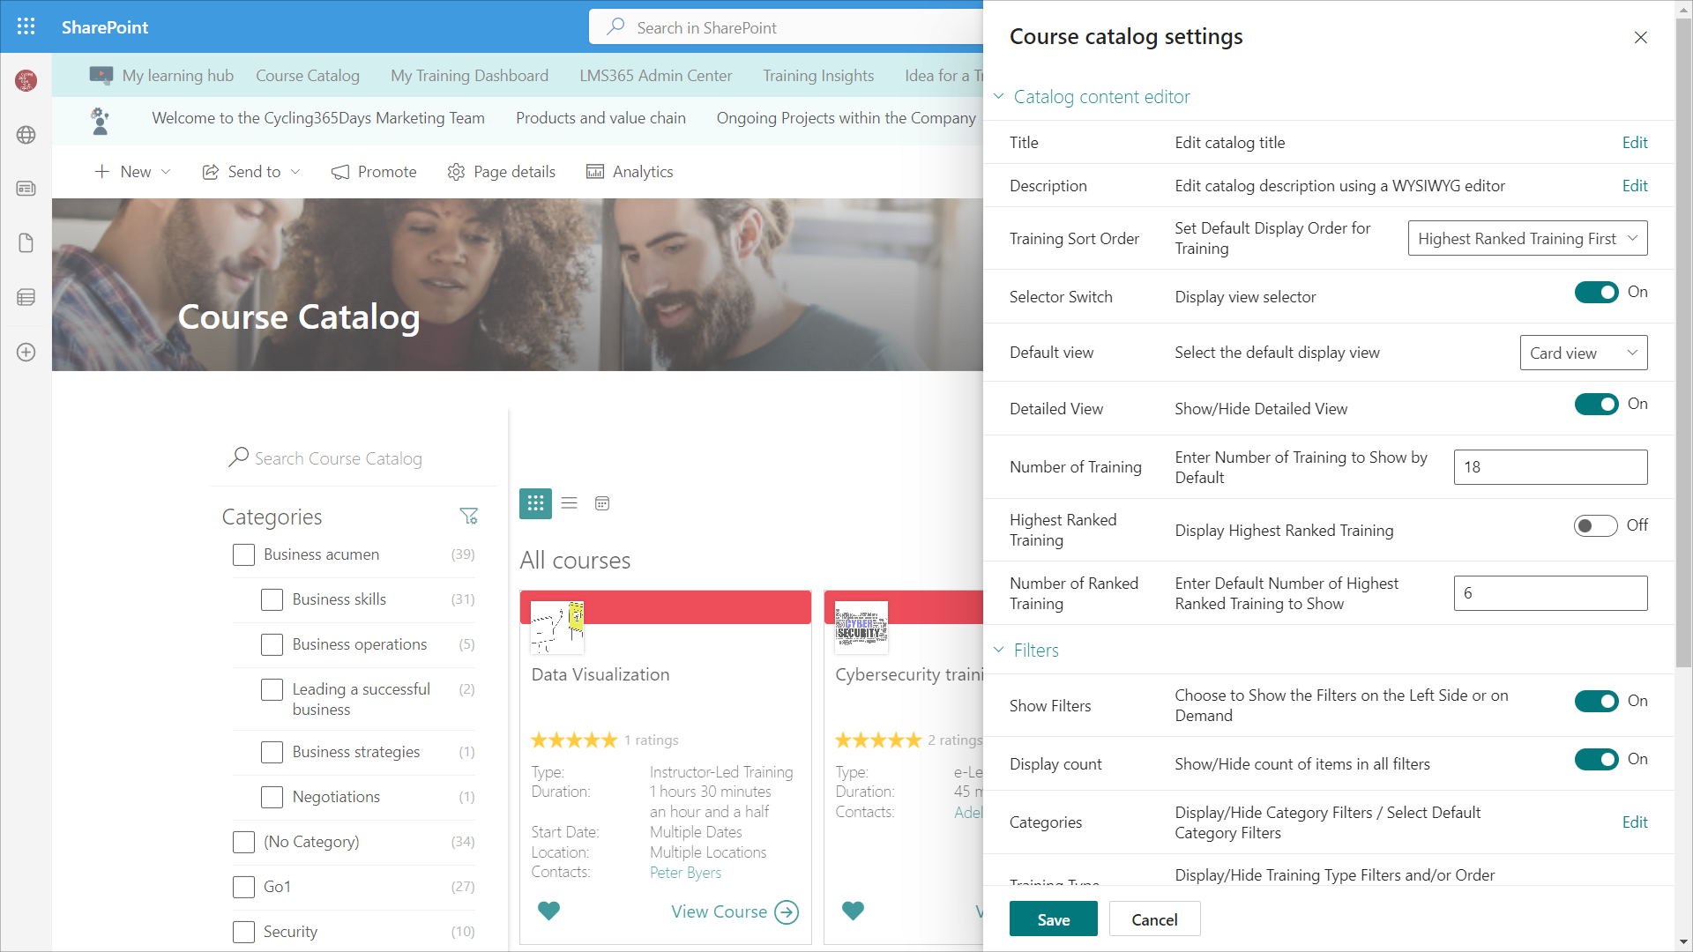Click the Save button in settings panel
Viewport: 1693px width, 952px height.
tap(1053, 919)
